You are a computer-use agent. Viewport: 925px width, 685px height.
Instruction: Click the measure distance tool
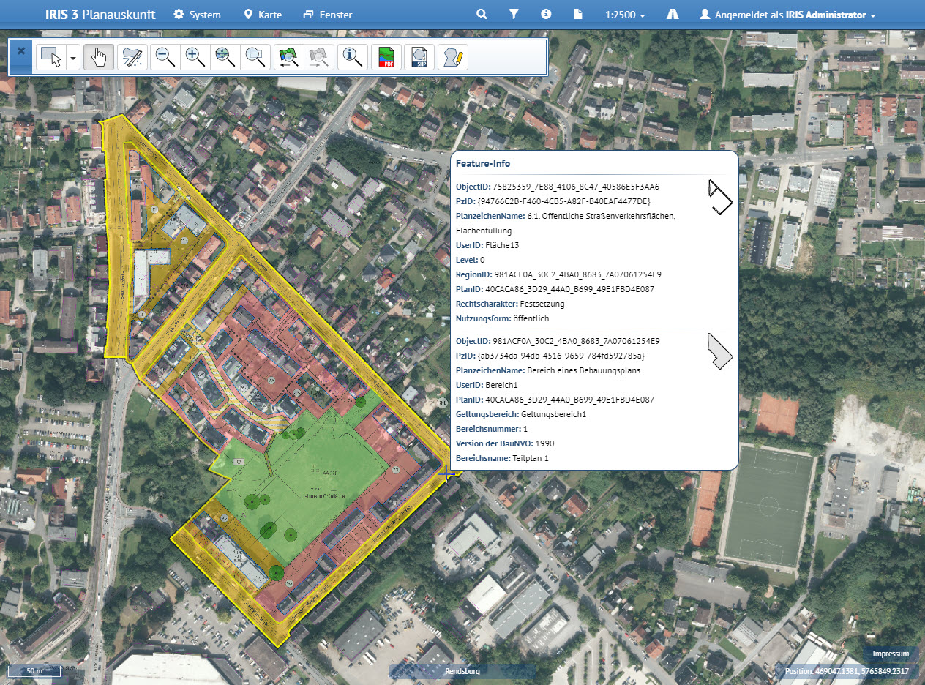[132, 57]
